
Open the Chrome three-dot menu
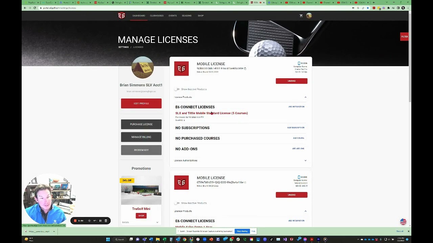[x=408, y=8]
